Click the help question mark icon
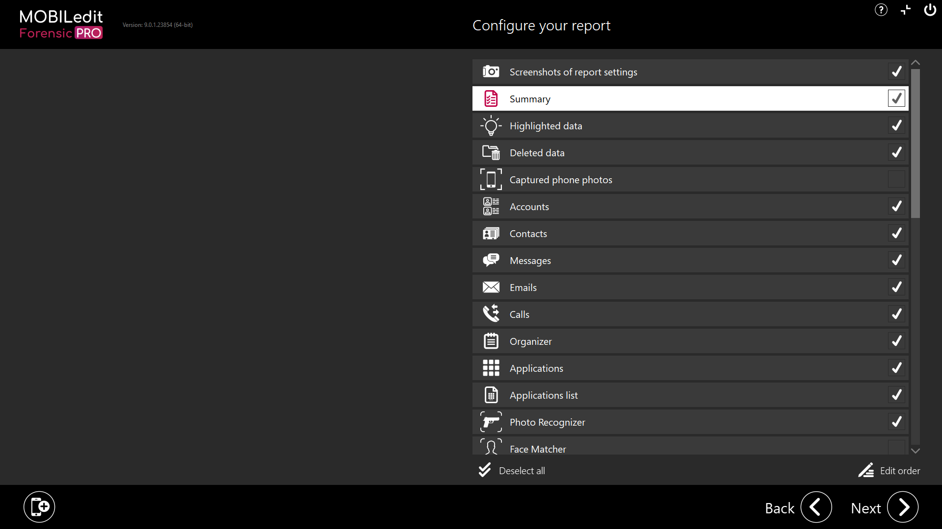 point(881,10)
